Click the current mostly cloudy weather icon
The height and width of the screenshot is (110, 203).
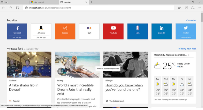point(158,65)
